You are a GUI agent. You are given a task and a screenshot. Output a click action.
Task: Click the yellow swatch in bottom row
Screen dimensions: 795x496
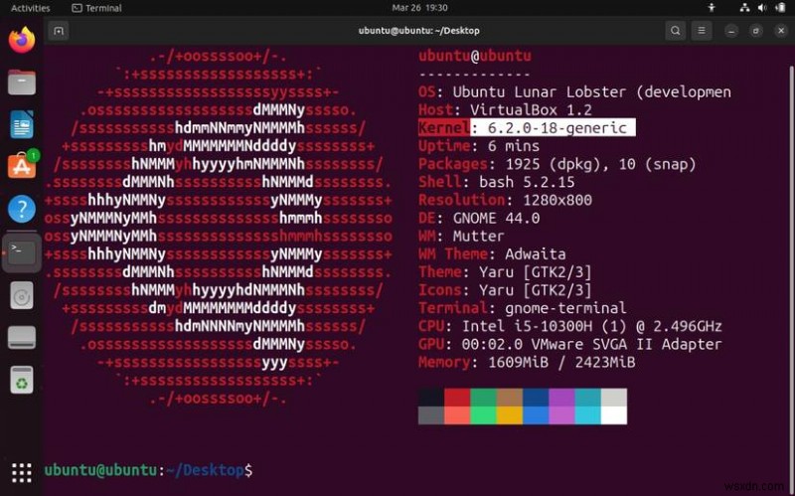510,414
